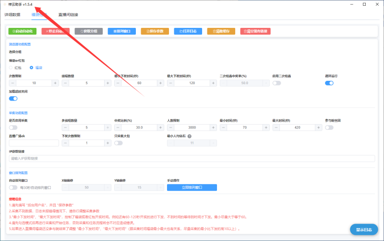Click the 窗口排列配置 section heading
This screenshot has height=241, width=384.
18,173
